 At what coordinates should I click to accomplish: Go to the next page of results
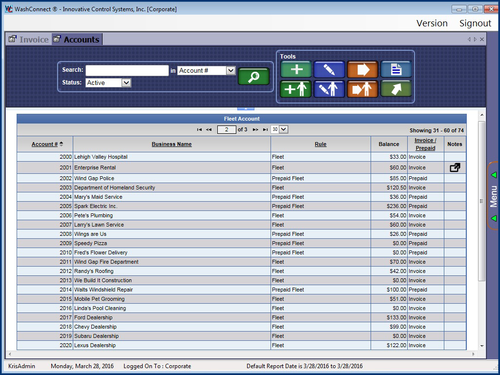(255, 129)
